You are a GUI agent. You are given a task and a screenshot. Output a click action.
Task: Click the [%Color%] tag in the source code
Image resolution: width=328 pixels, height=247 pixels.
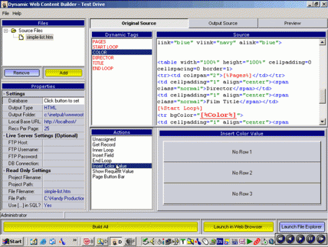click(x=218, y=115)
